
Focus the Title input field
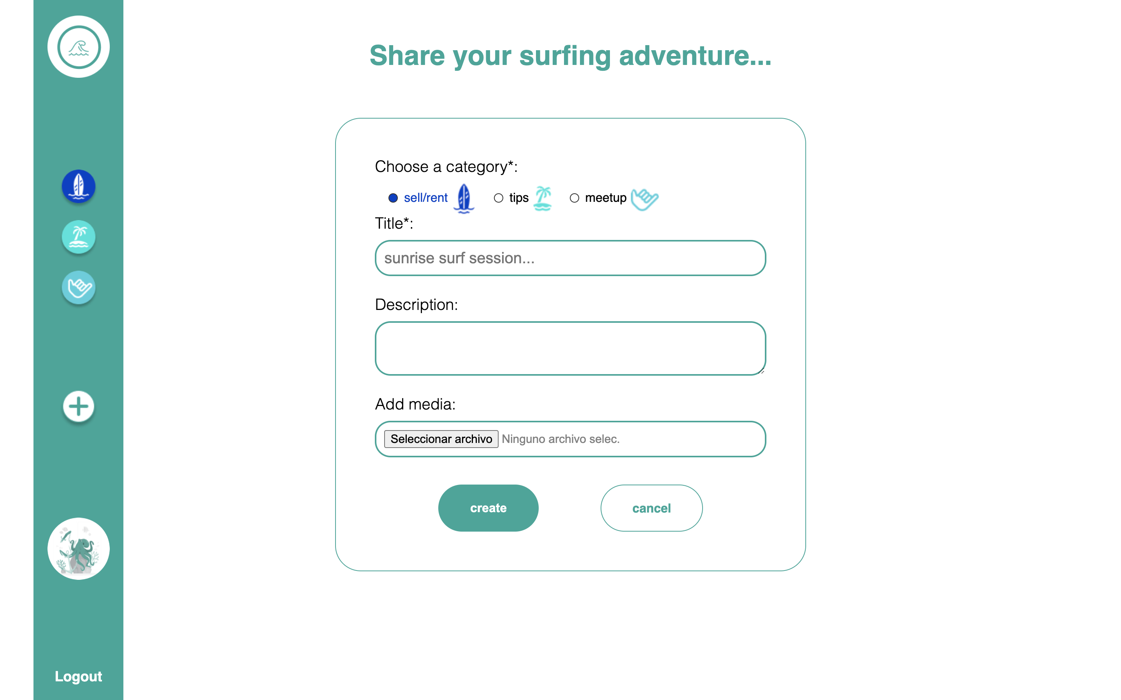[x=570, y=258]
